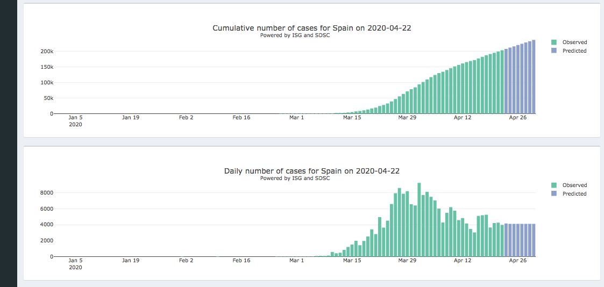Click green Observed swatch in cumulative legend

[554, 42]
